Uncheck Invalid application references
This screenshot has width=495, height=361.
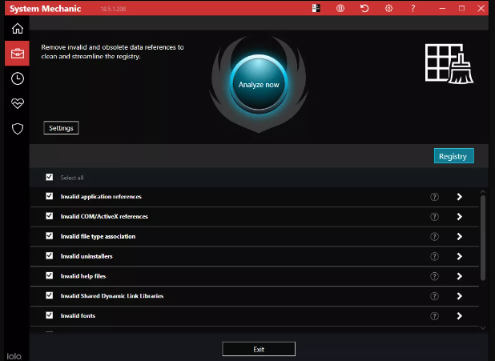click(x=49, y=196)
